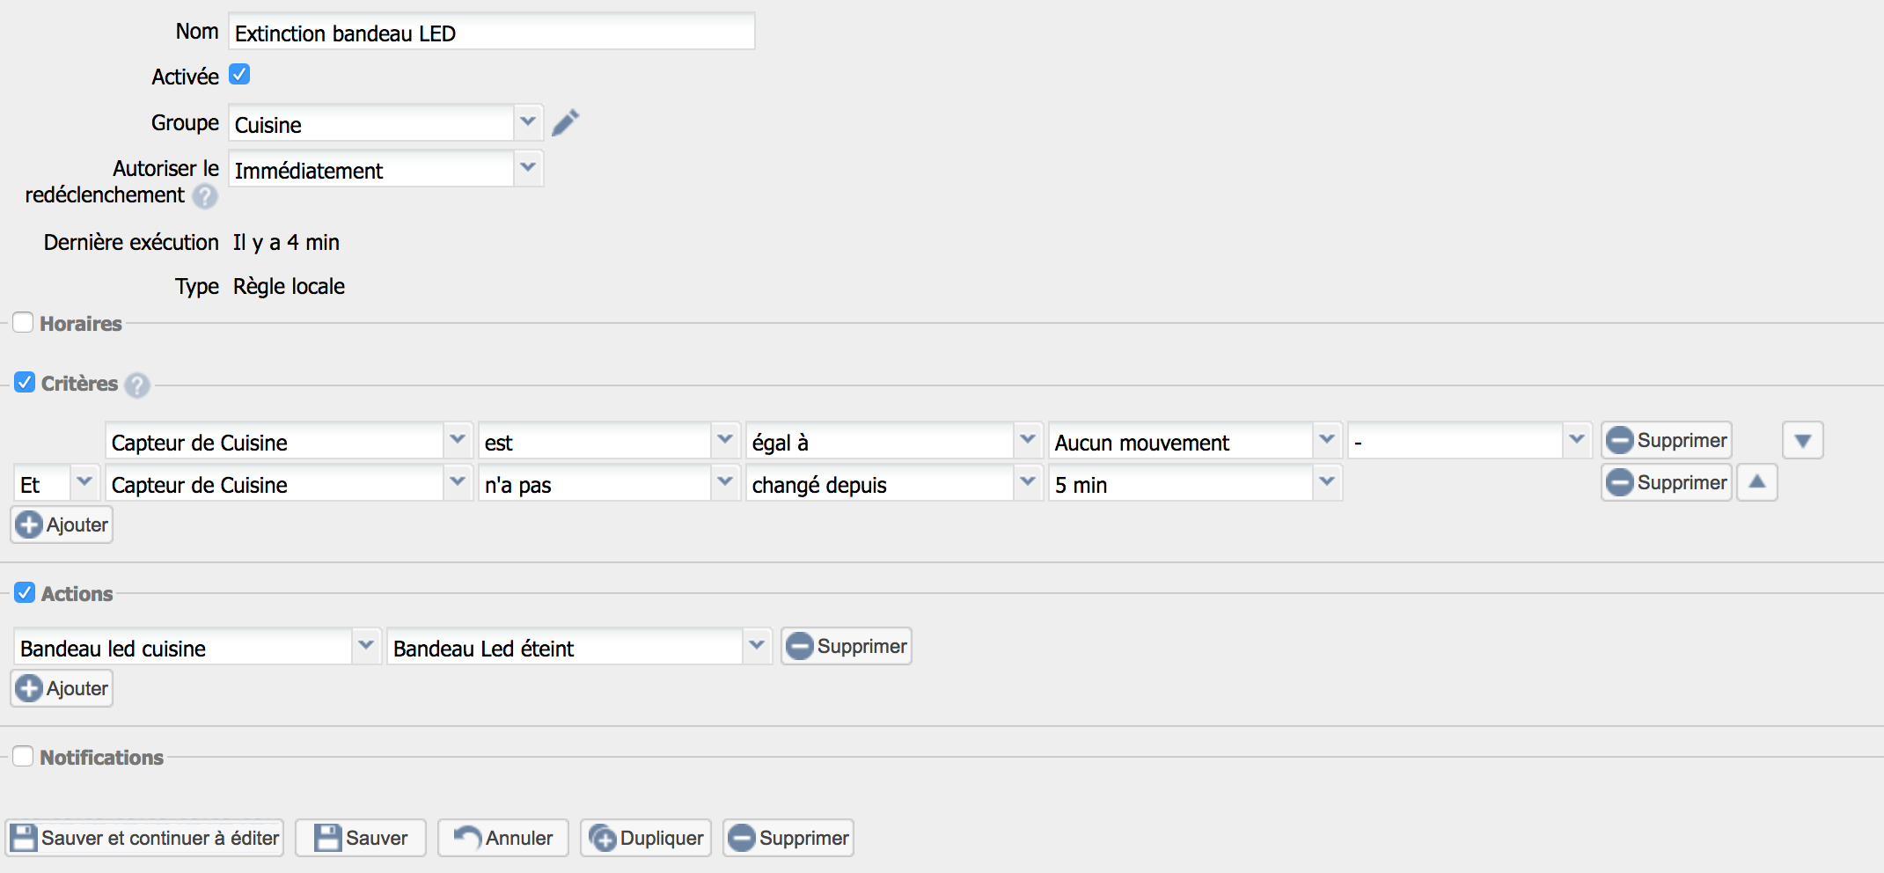Uncheck the Activée checkbox

pos(239,74)
